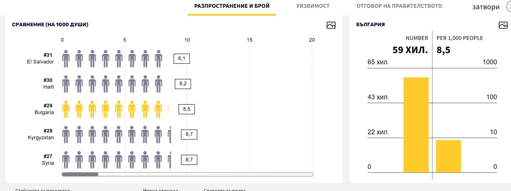Select the #29 Bulgaria country label
This screenshot has width=511, height=191.
(44, 109)
